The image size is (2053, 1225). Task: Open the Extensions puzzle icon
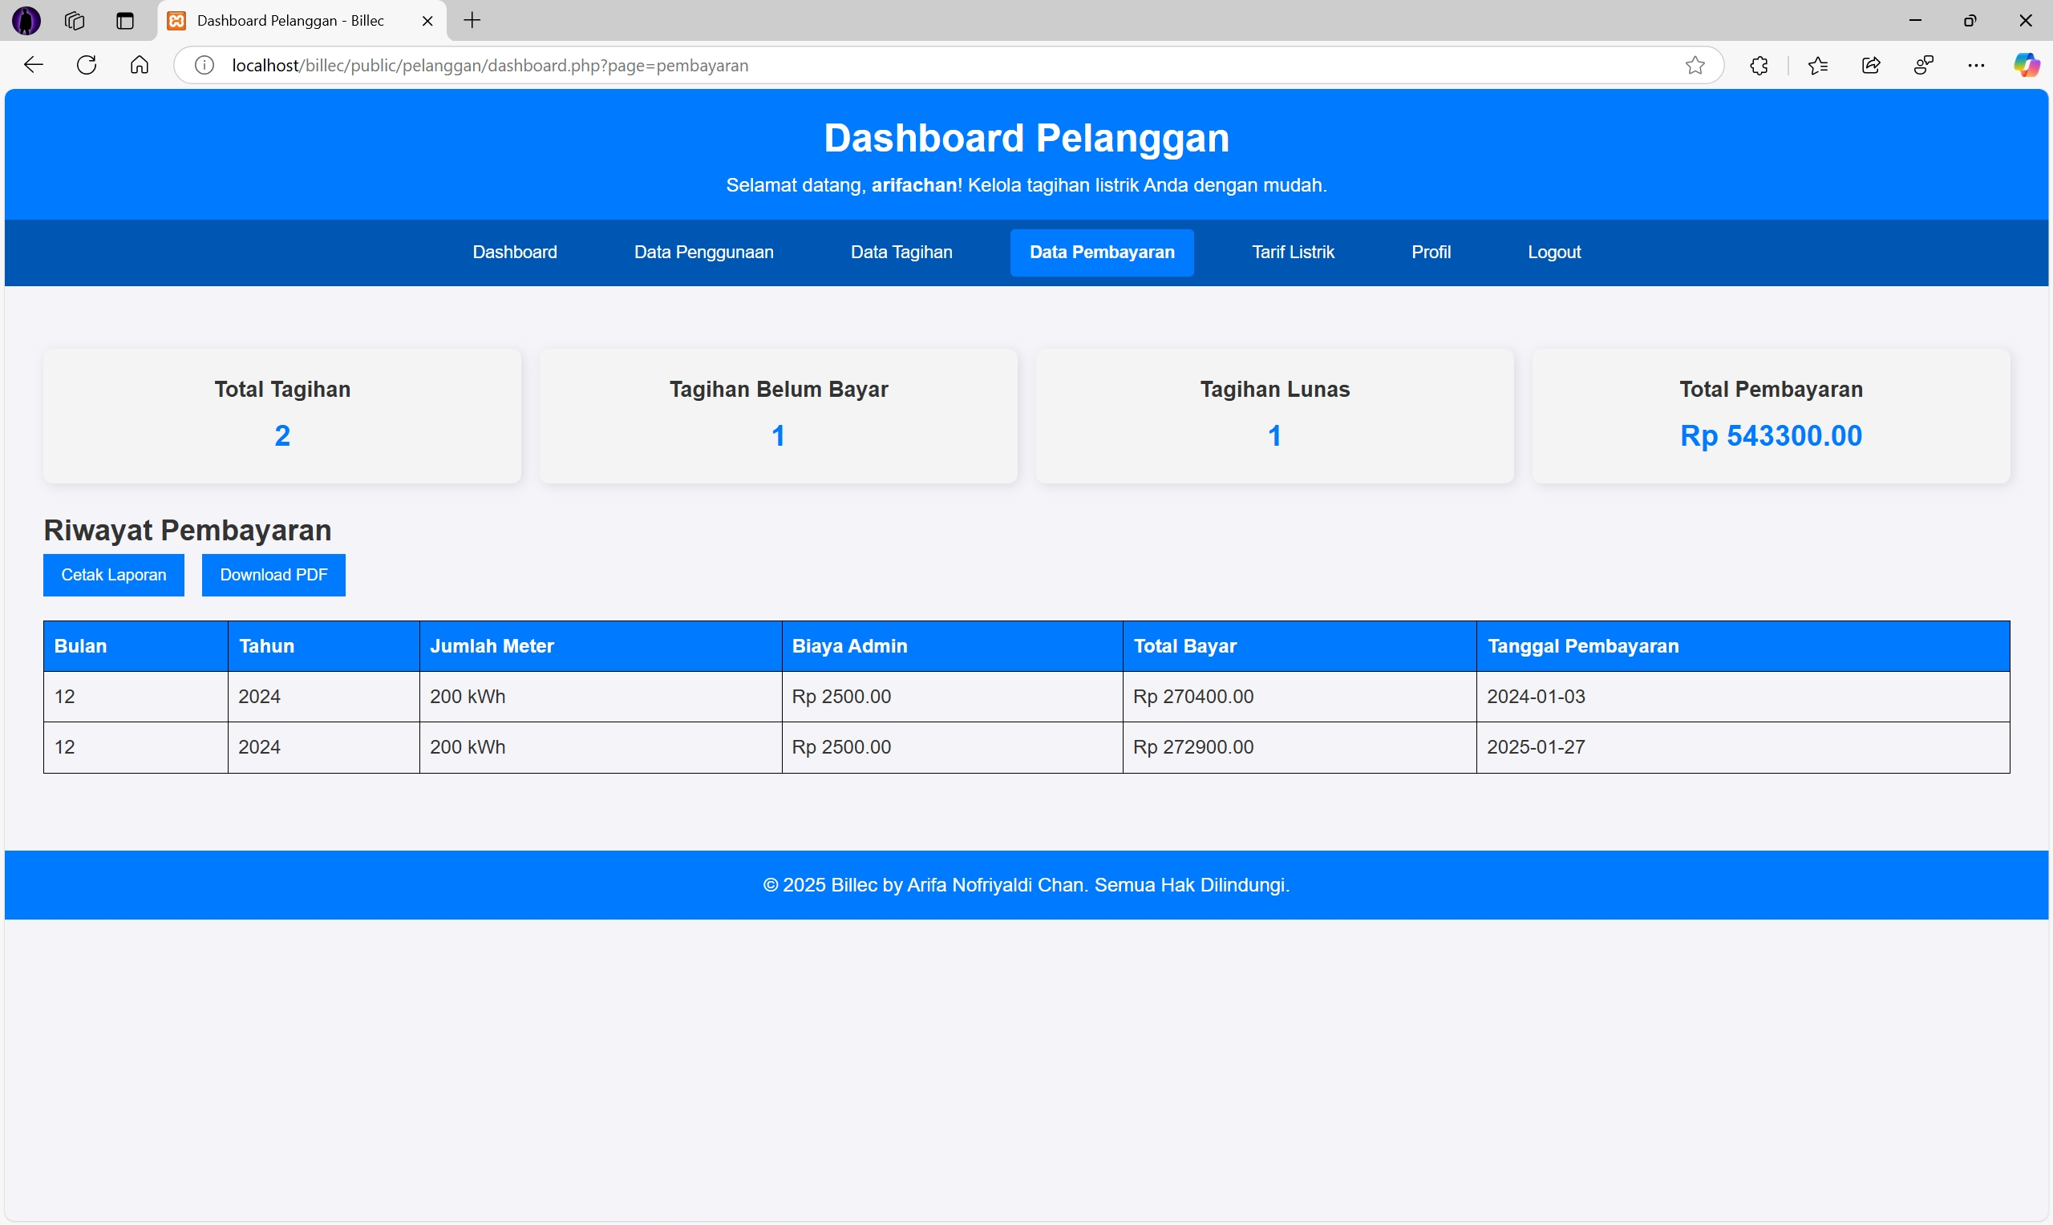1759,65
